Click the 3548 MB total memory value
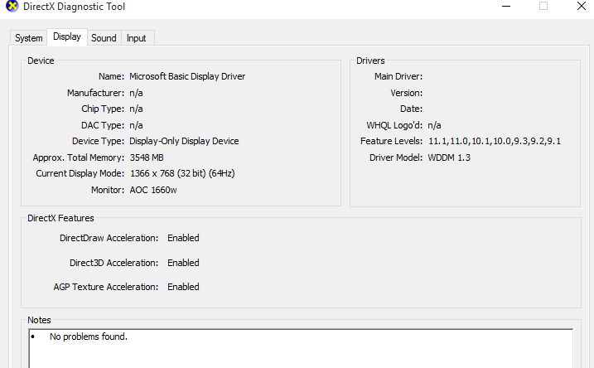594x368 pixels. [147, 157]
